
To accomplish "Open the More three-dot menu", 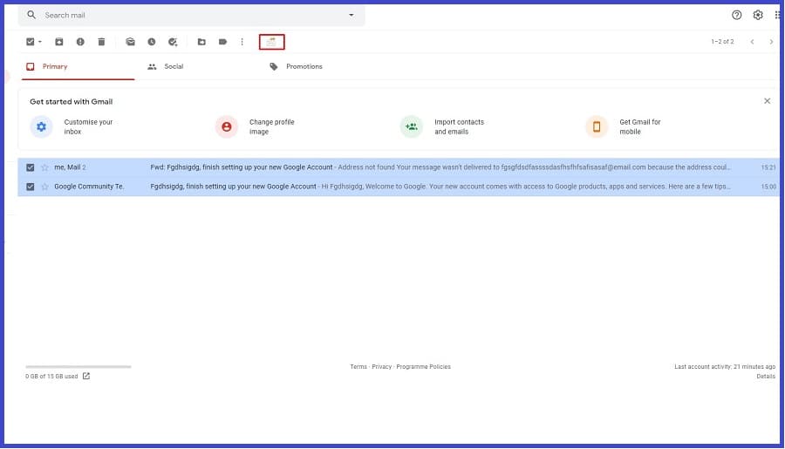I will tap(242, 42).
